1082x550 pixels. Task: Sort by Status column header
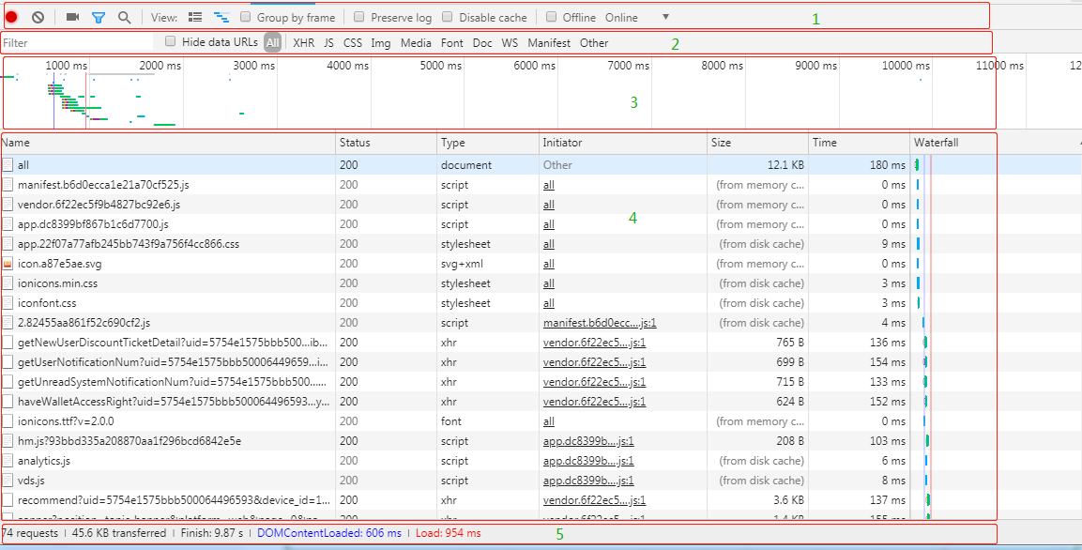(387, 143)
